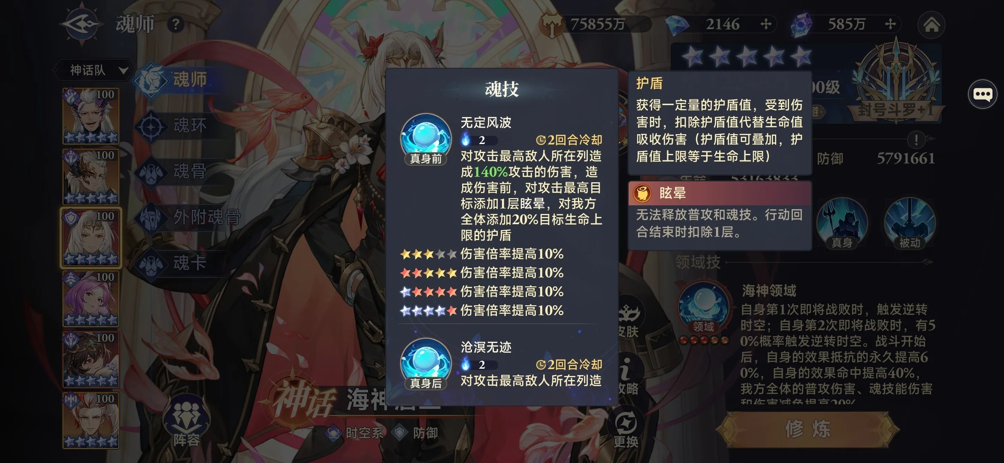Tap the back arrow next to 魂师
Viewport: 1004px width, 463px height.
[82, 24]
